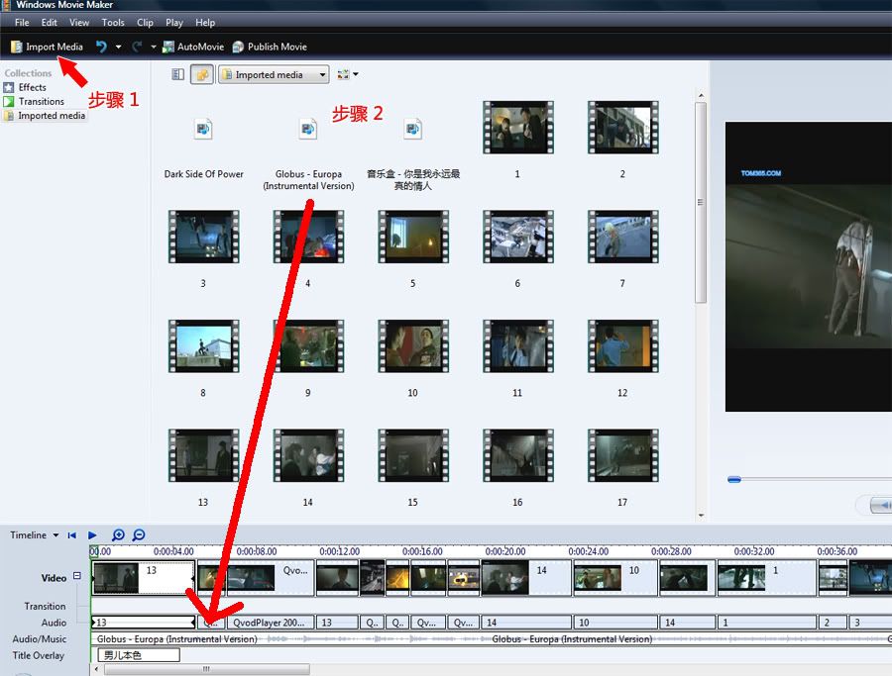This screenshot has height=676, width=892.
Task: Collapse the Video track in the timeline
Action: coord(77,576)
